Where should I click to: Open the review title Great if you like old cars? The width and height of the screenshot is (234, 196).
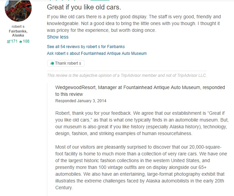pyautogui.click(x=84, y=7)
